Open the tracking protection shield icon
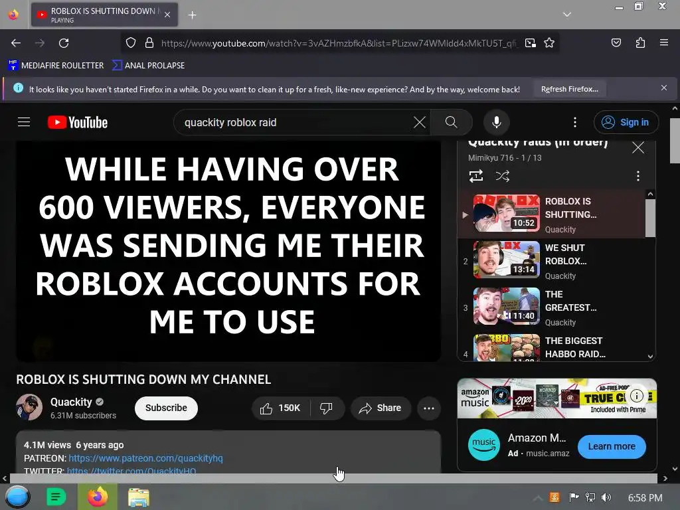This screenshot has width=680, height=510. click(131, 43)
